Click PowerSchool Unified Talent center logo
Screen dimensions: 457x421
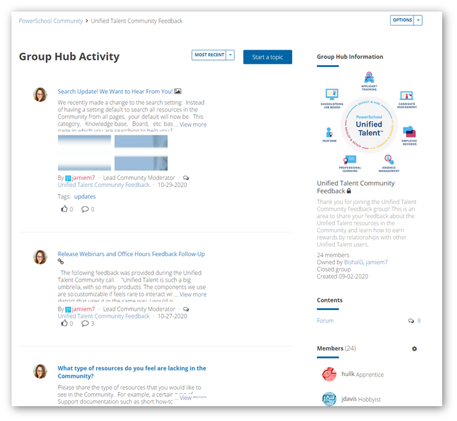click(369, 125)
